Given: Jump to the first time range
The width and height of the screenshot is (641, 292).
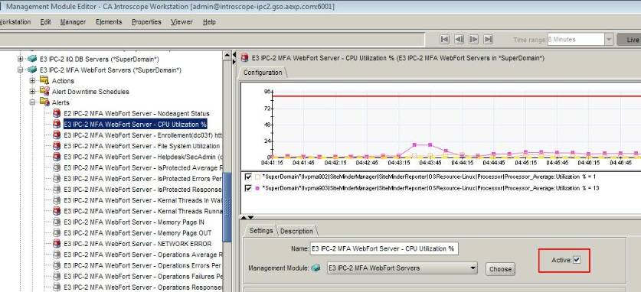Looking at the screenshot, I should click(x=444, y=40).
